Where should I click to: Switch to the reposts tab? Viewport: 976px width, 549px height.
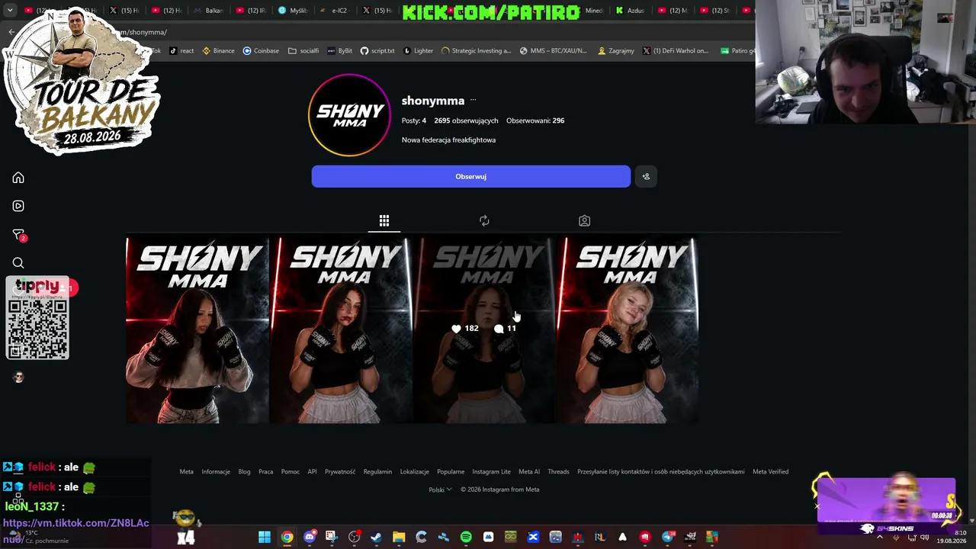(484, 221)
